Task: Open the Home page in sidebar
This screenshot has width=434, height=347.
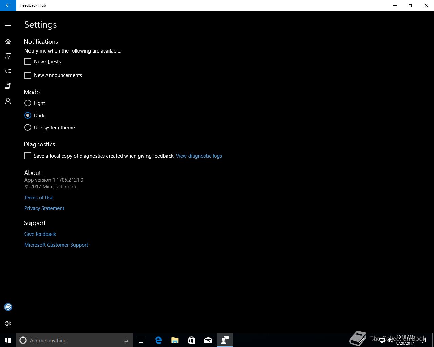Action: tap(8, 41)
